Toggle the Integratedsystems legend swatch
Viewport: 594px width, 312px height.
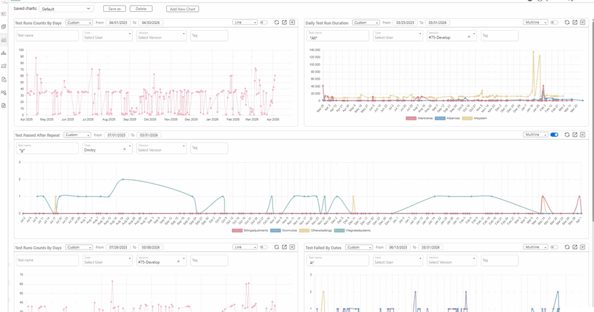tap(340, 230)
